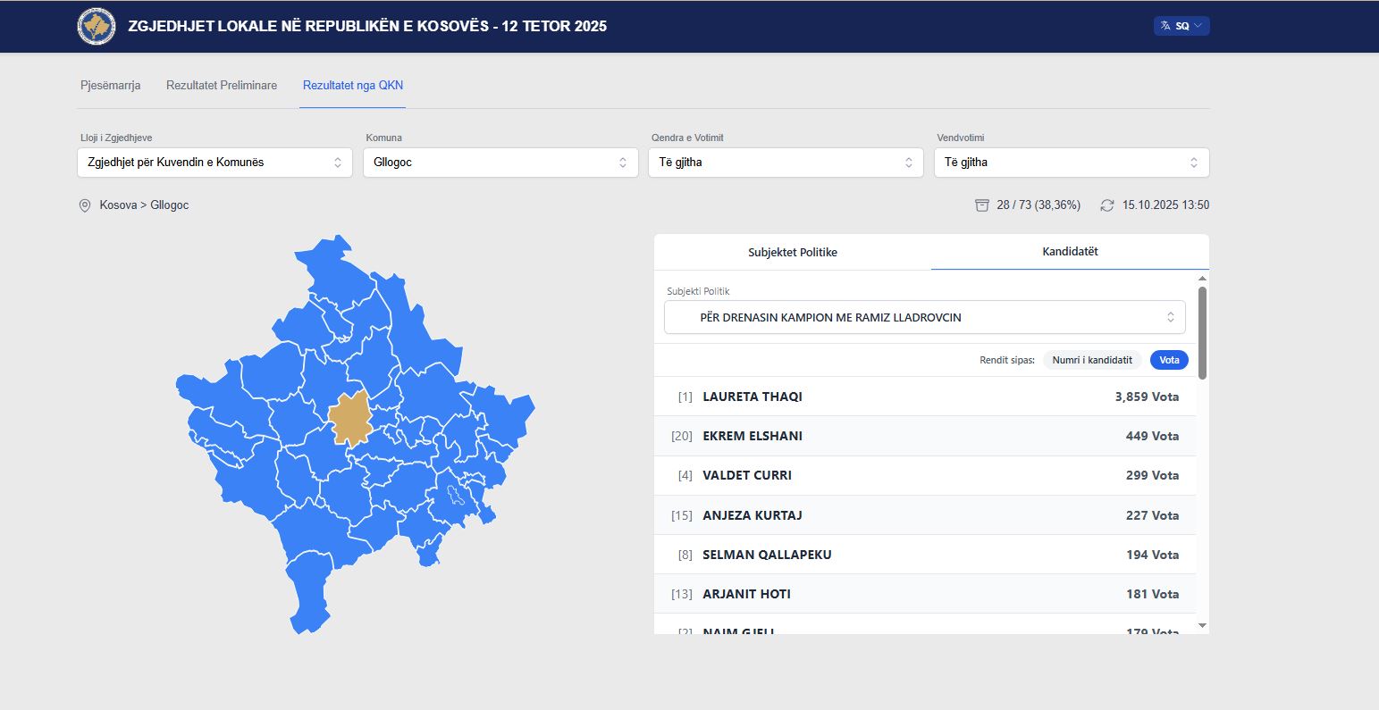Click scrollbar down arrow in candidates list

coord(1202,625)
